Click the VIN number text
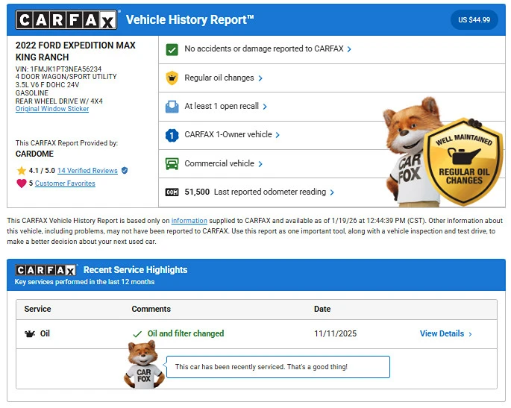The image size is (511, 408). coord(58,69)
